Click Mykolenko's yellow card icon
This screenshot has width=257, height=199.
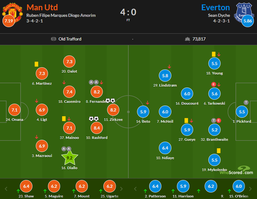218,151
